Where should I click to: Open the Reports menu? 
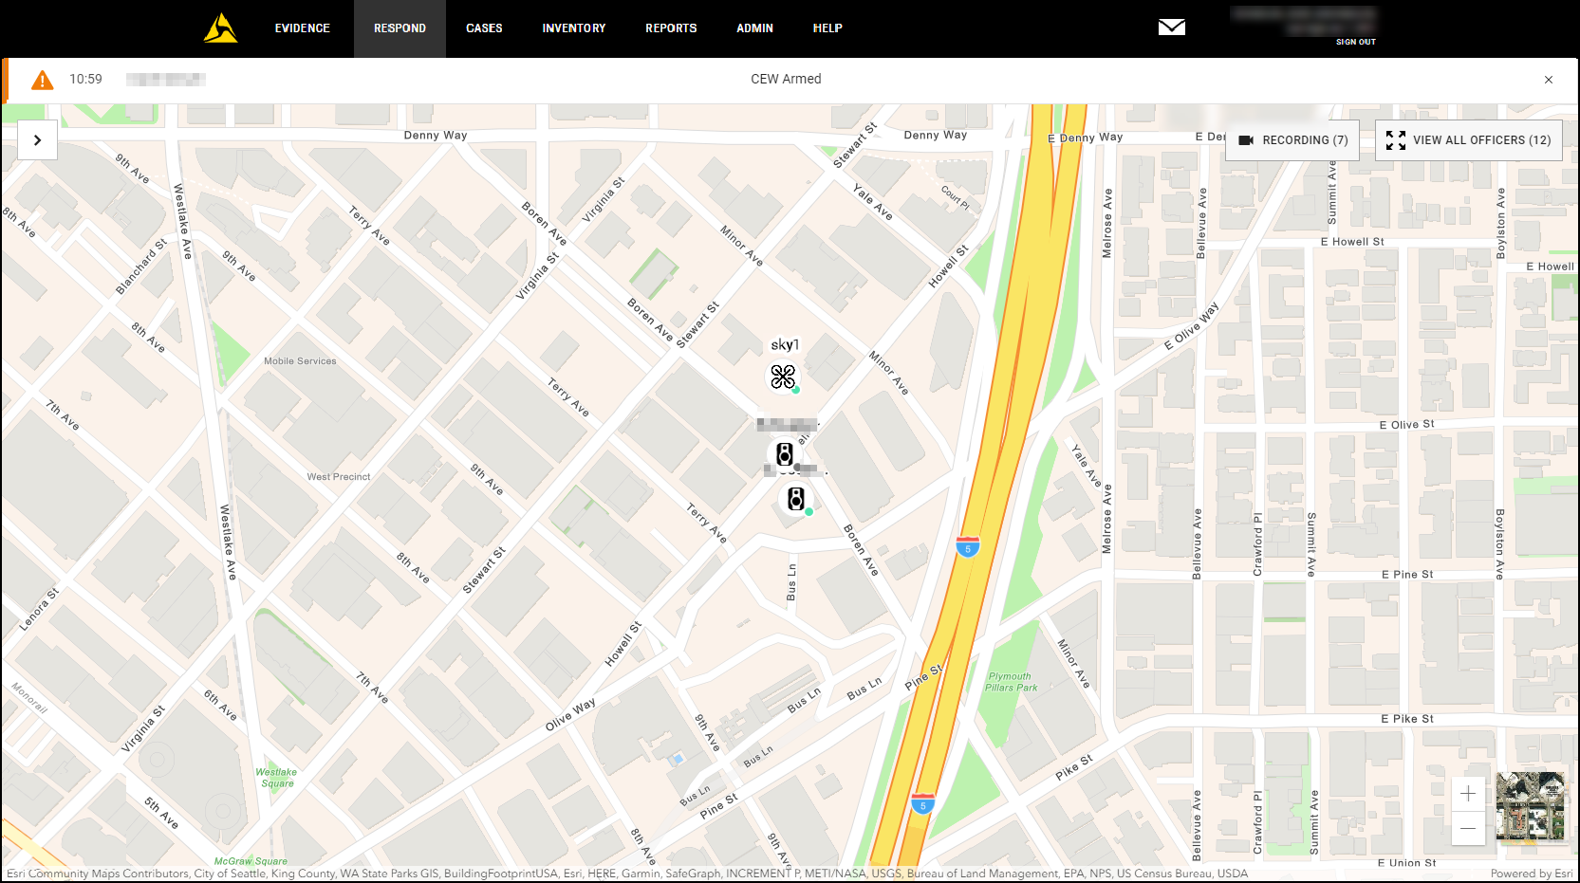pyautogui.click(x=671, y=28)
